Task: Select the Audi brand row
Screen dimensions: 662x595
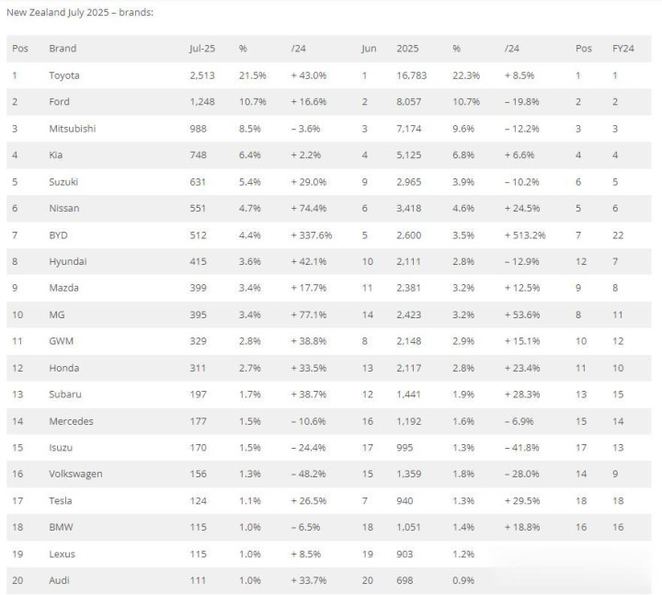Action: click(x=329, y=580)
